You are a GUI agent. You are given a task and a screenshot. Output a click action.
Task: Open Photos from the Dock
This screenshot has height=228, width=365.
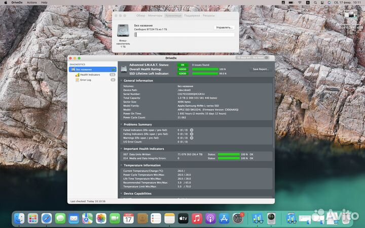click(101, 218)
